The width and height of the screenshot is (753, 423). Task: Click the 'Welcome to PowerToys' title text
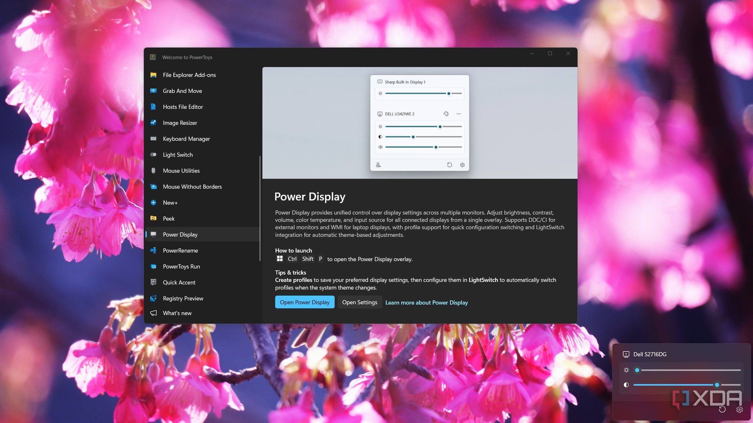coord(187,57)
